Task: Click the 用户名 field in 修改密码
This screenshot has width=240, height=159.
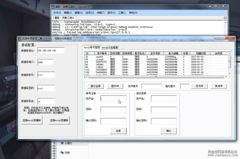Action: 164,99
